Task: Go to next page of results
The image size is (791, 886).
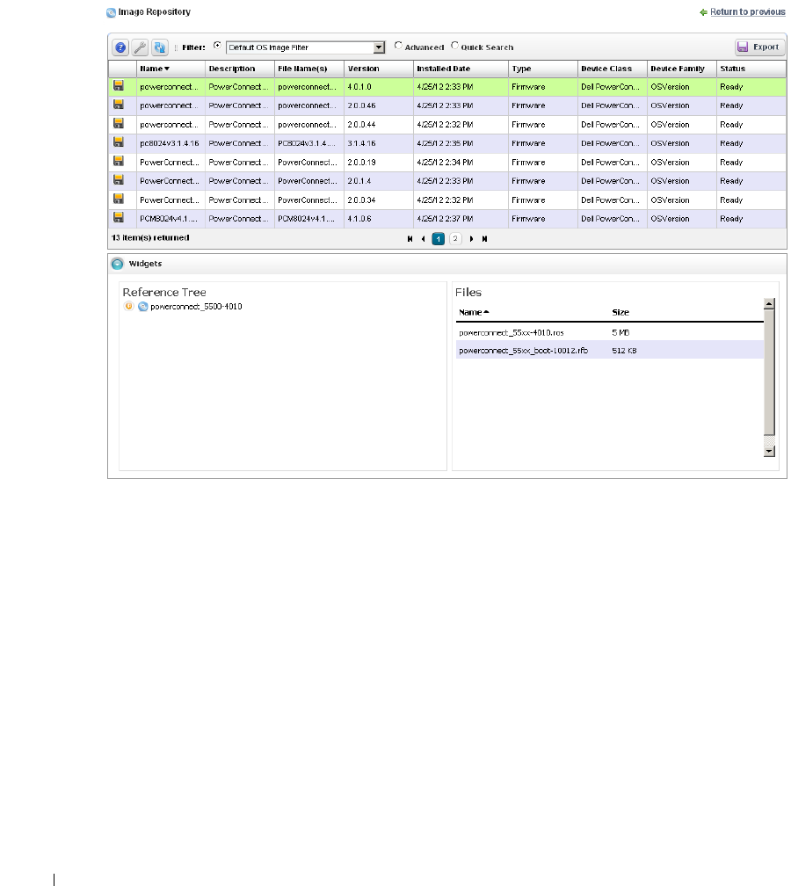Action: 472,239
